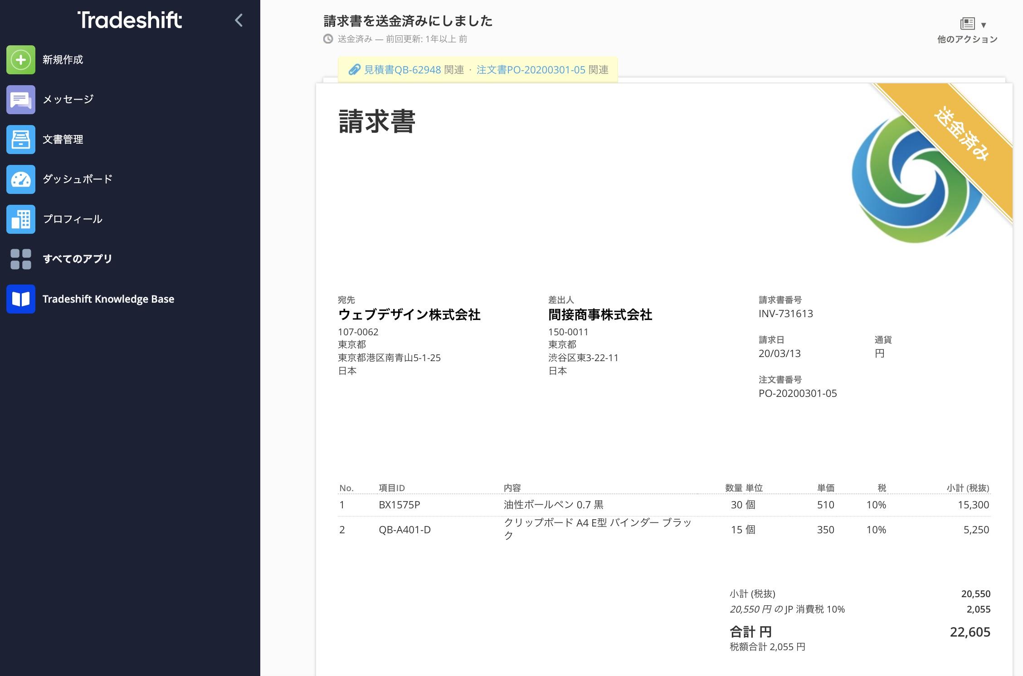Click the paperclip icon in the yellow banner
This screenshot has height=676, width=1023.
[x=355, y=70]
